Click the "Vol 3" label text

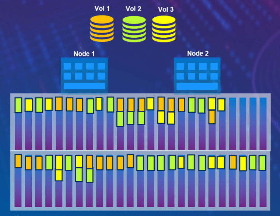pos(166,9)
